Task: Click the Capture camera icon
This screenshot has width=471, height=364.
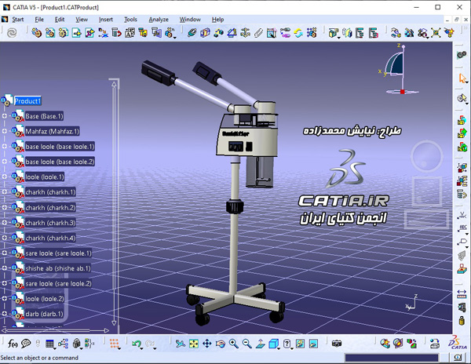Action: [x=337, y=344]
